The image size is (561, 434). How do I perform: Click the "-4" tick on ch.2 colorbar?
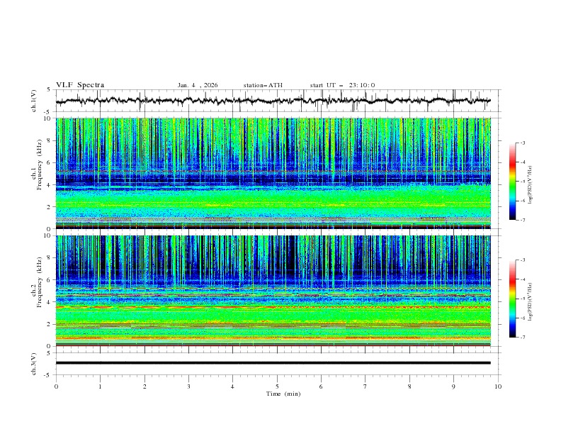(x=522, y=279)
